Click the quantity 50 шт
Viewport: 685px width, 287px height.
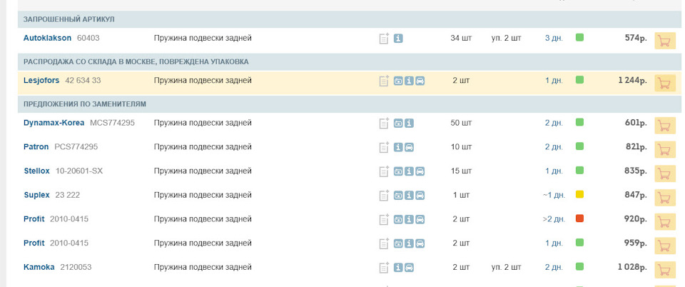tap(462, 124)
